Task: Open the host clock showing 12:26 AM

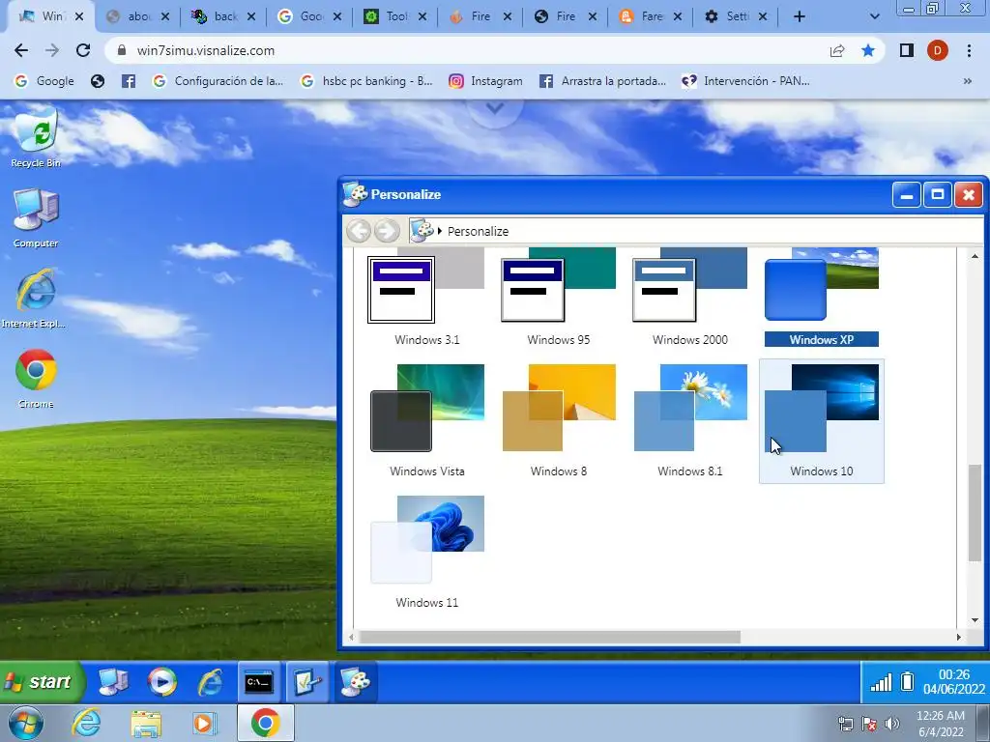Action: pos(940,724)
